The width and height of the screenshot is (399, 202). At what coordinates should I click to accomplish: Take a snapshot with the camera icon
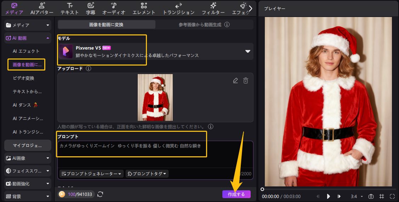tap(371, 196)
